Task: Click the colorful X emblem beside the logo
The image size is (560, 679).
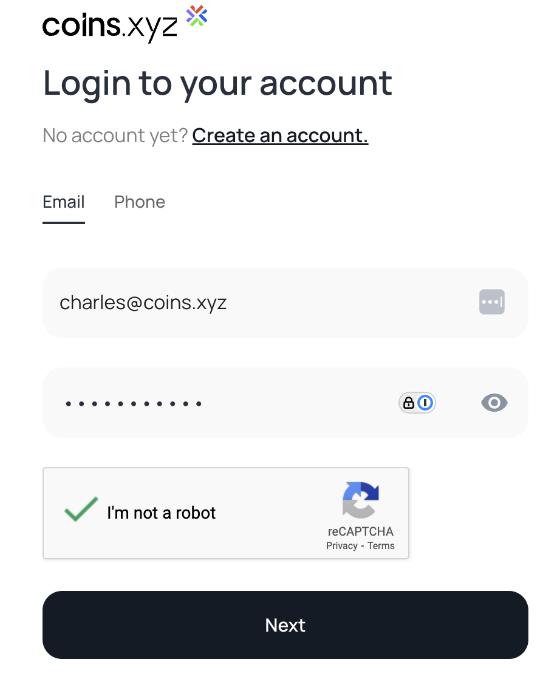Action: [197, 16]
